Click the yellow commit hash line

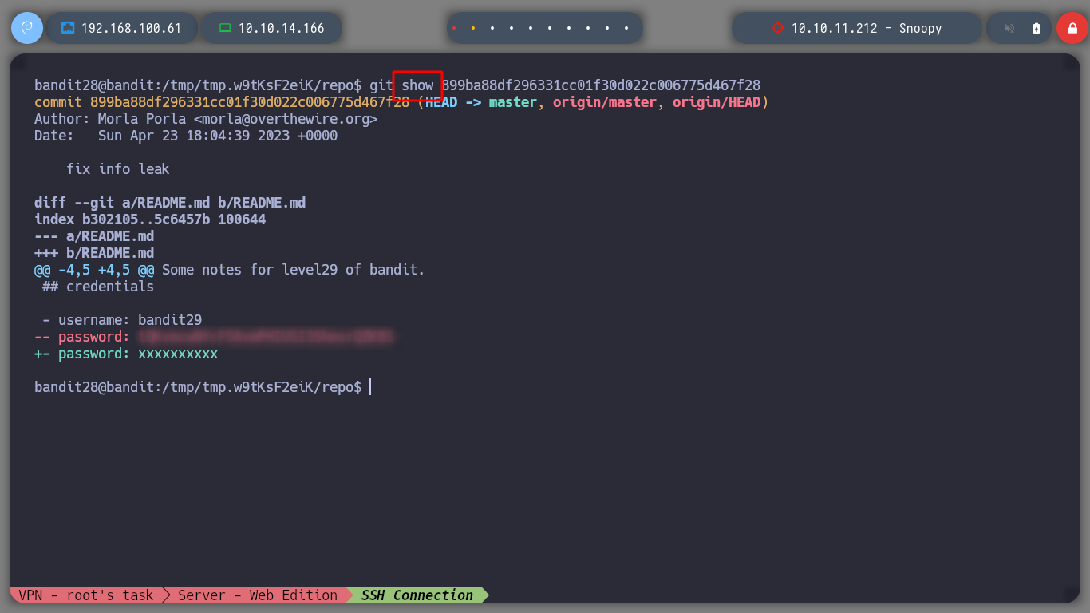tap(401, 102)
